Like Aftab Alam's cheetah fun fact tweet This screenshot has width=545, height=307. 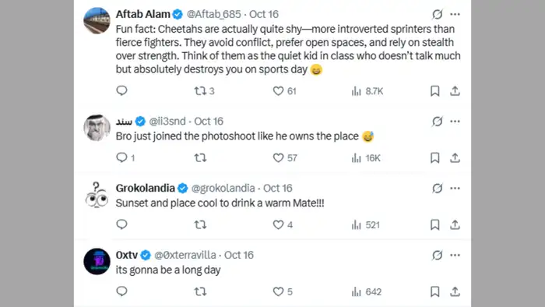[x=284, y=91]
